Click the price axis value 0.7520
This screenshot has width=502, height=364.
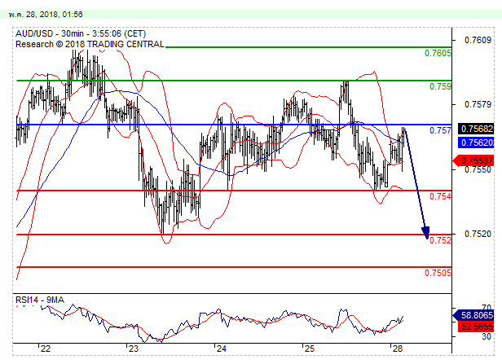pyautogui.click(x=478, y=234)
